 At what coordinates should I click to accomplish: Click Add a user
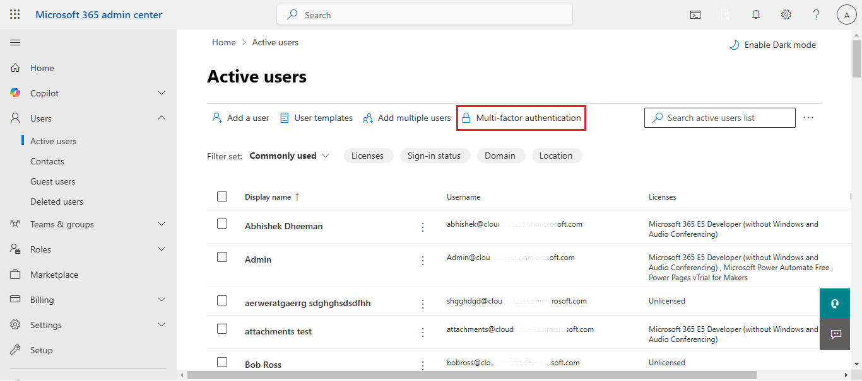pos(241,118)
